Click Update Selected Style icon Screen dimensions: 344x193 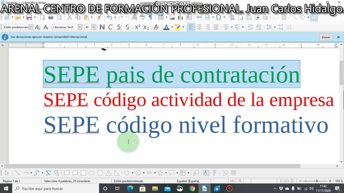pyautogui.click(x=38, y=27)
